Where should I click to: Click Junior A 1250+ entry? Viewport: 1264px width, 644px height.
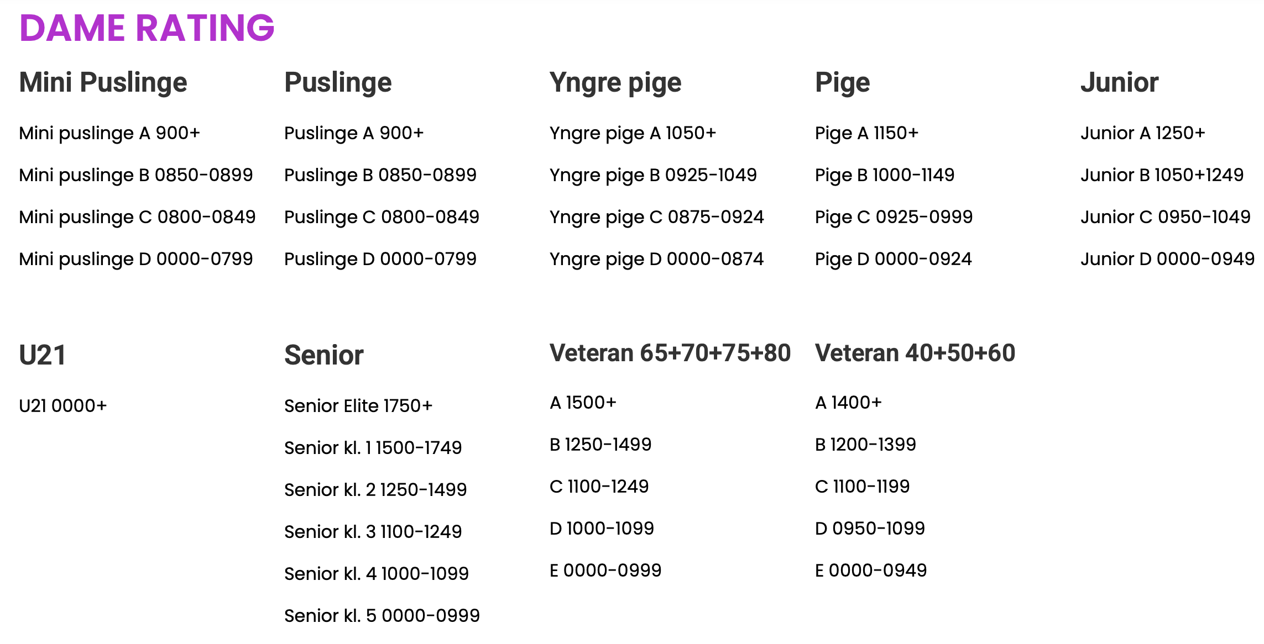pos(1143,133)
